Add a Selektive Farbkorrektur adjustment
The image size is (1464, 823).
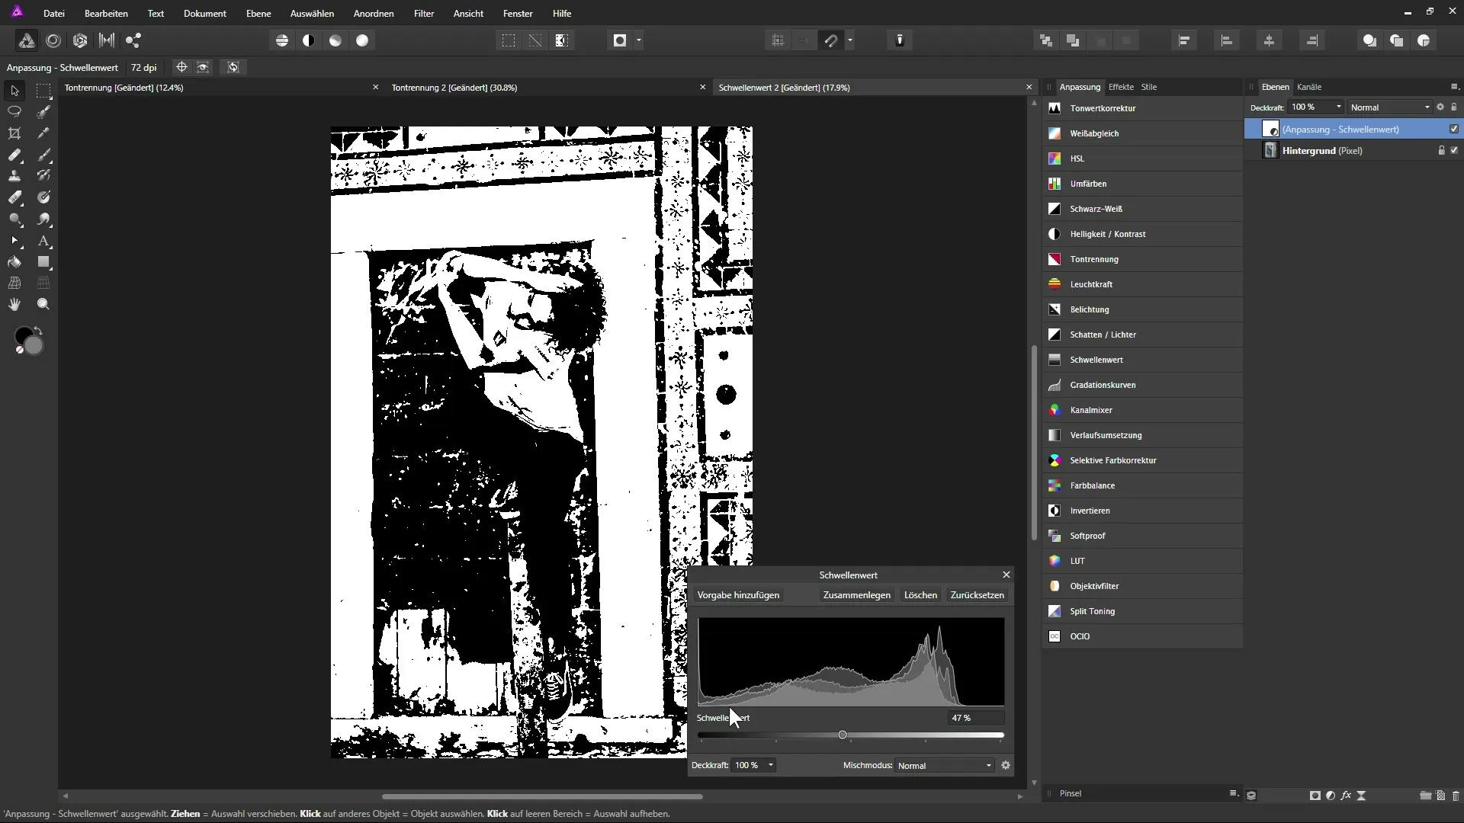click(x=1142, y=460)
